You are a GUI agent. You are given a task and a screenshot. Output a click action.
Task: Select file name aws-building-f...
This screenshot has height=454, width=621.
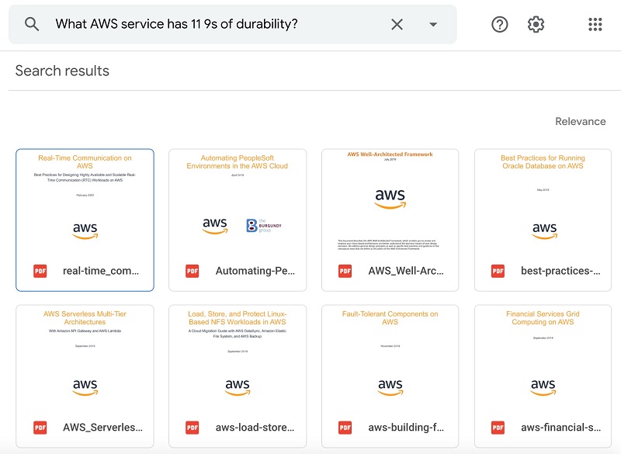[406, 428]
